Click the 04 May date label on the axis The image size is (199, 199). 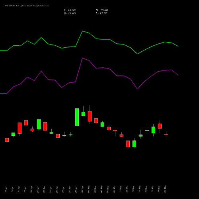click(89, 189)
